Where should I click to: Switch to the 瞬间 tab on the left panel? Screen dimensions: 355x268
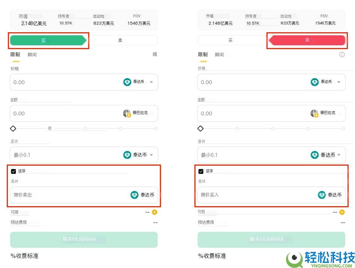click(x=32, y=54)
